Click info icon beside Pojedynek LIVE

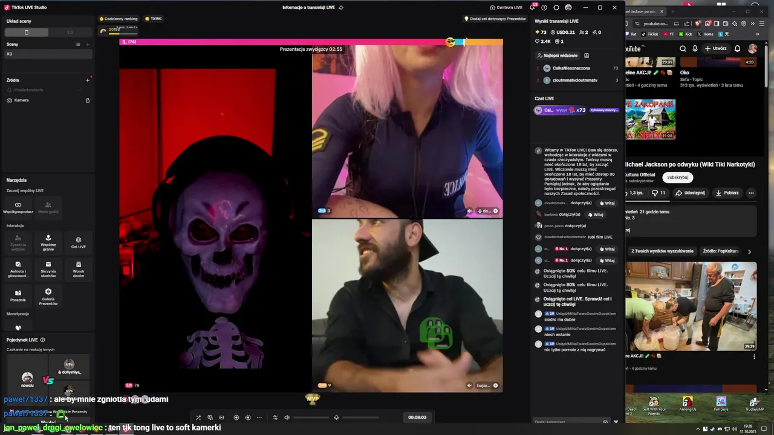pos(42,340)
